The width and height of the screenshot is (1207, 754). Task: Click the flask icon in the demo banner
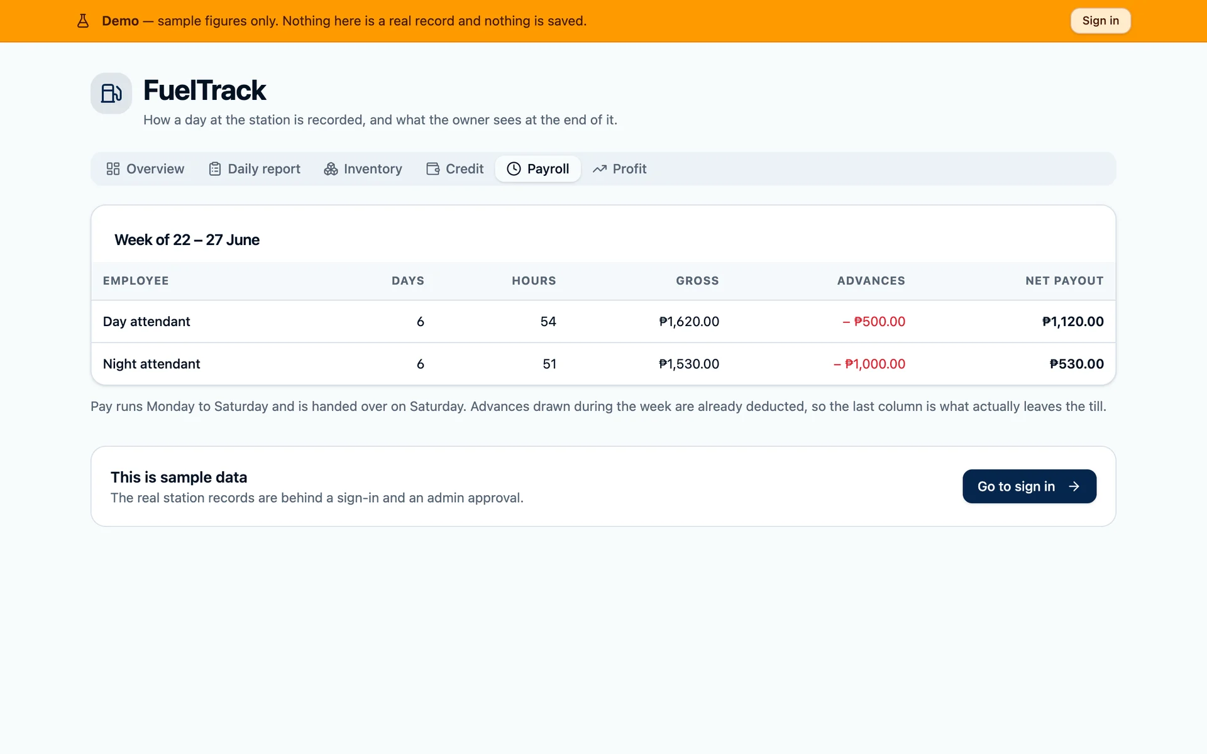(x=83, y=21)
